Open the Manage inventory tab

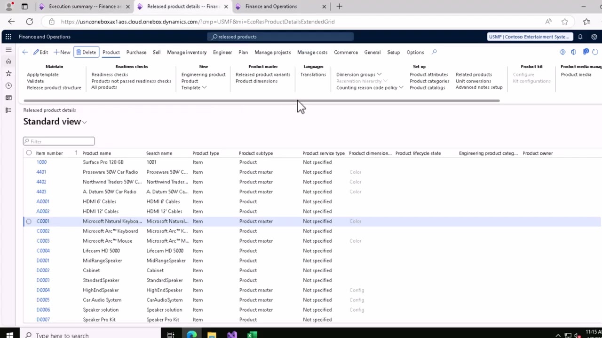point(187,52)
